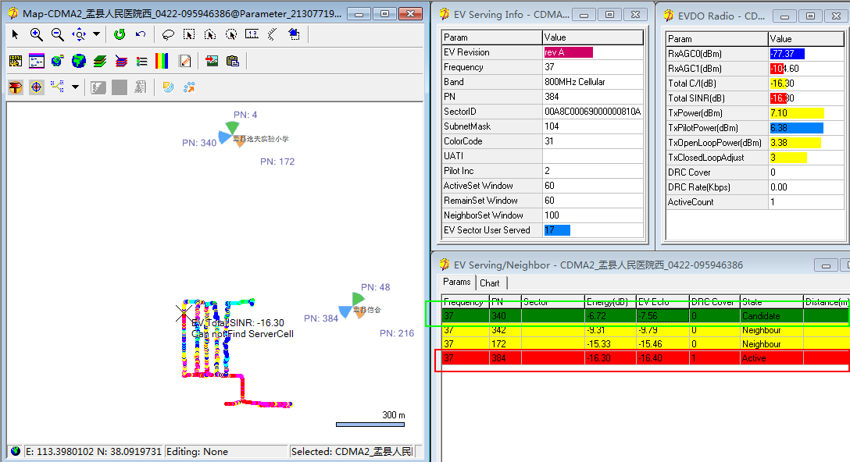Click the PN: 384 sector label on map

(x=321, y=318)
